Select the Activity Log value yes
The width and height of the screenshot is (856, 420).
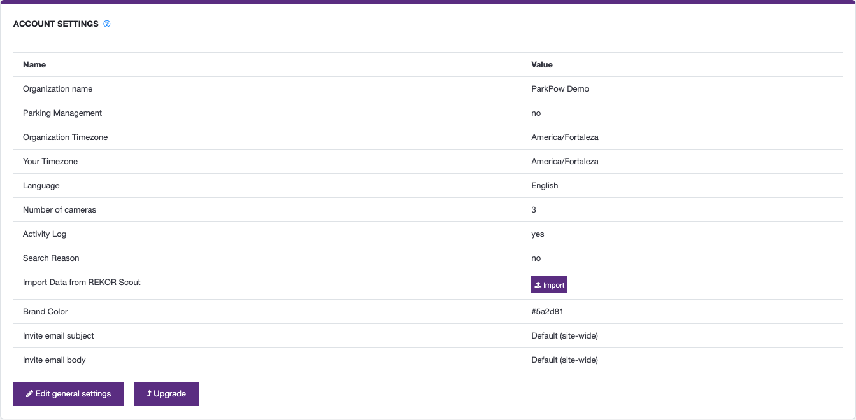[x=538, y=234]
